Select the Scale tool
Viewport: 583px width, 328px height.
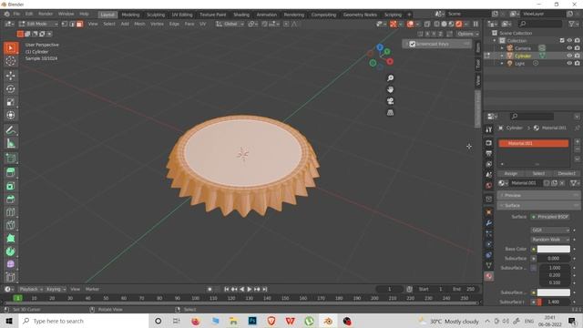pos(10,102)
